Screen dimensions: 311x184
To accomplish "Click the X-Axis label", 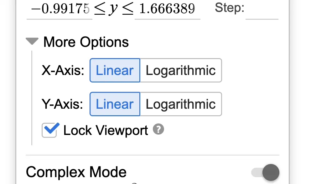I will point(63,71).
